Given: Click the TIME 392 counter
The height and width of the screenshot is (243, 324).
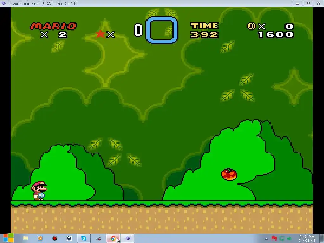Looking at the screenshot, I should [x=204, y=30].
